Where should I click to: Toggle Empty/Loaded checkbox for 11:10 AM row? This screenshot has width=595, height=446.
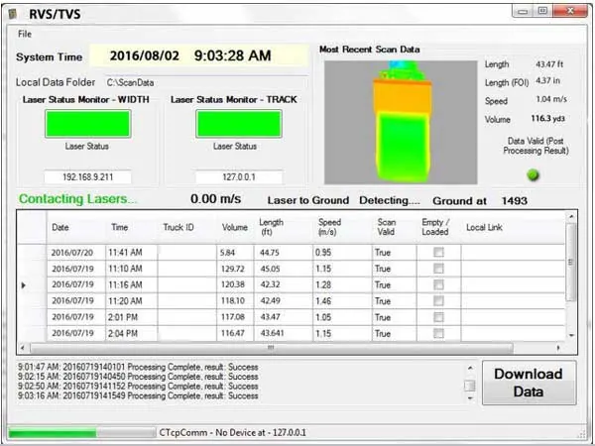coord(438,269)
